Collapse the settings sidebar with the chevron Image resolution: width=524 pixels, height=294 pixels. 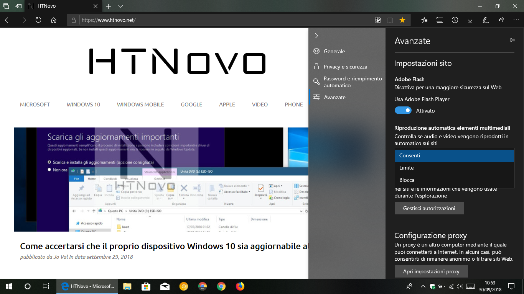click(x=316, y=36)
